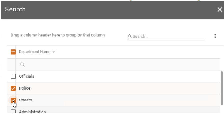Open the three-dot options menu

pyautogui.click(x=215, y=36)
